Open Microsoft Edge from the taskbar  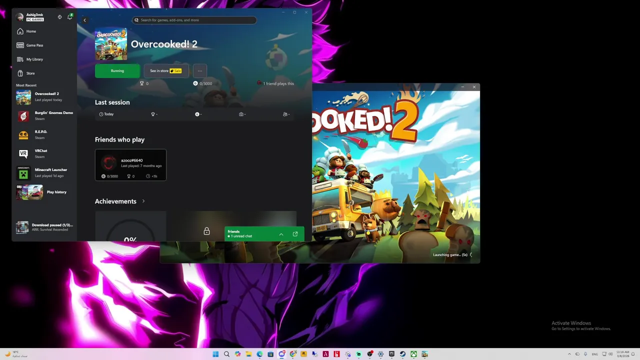259,354
